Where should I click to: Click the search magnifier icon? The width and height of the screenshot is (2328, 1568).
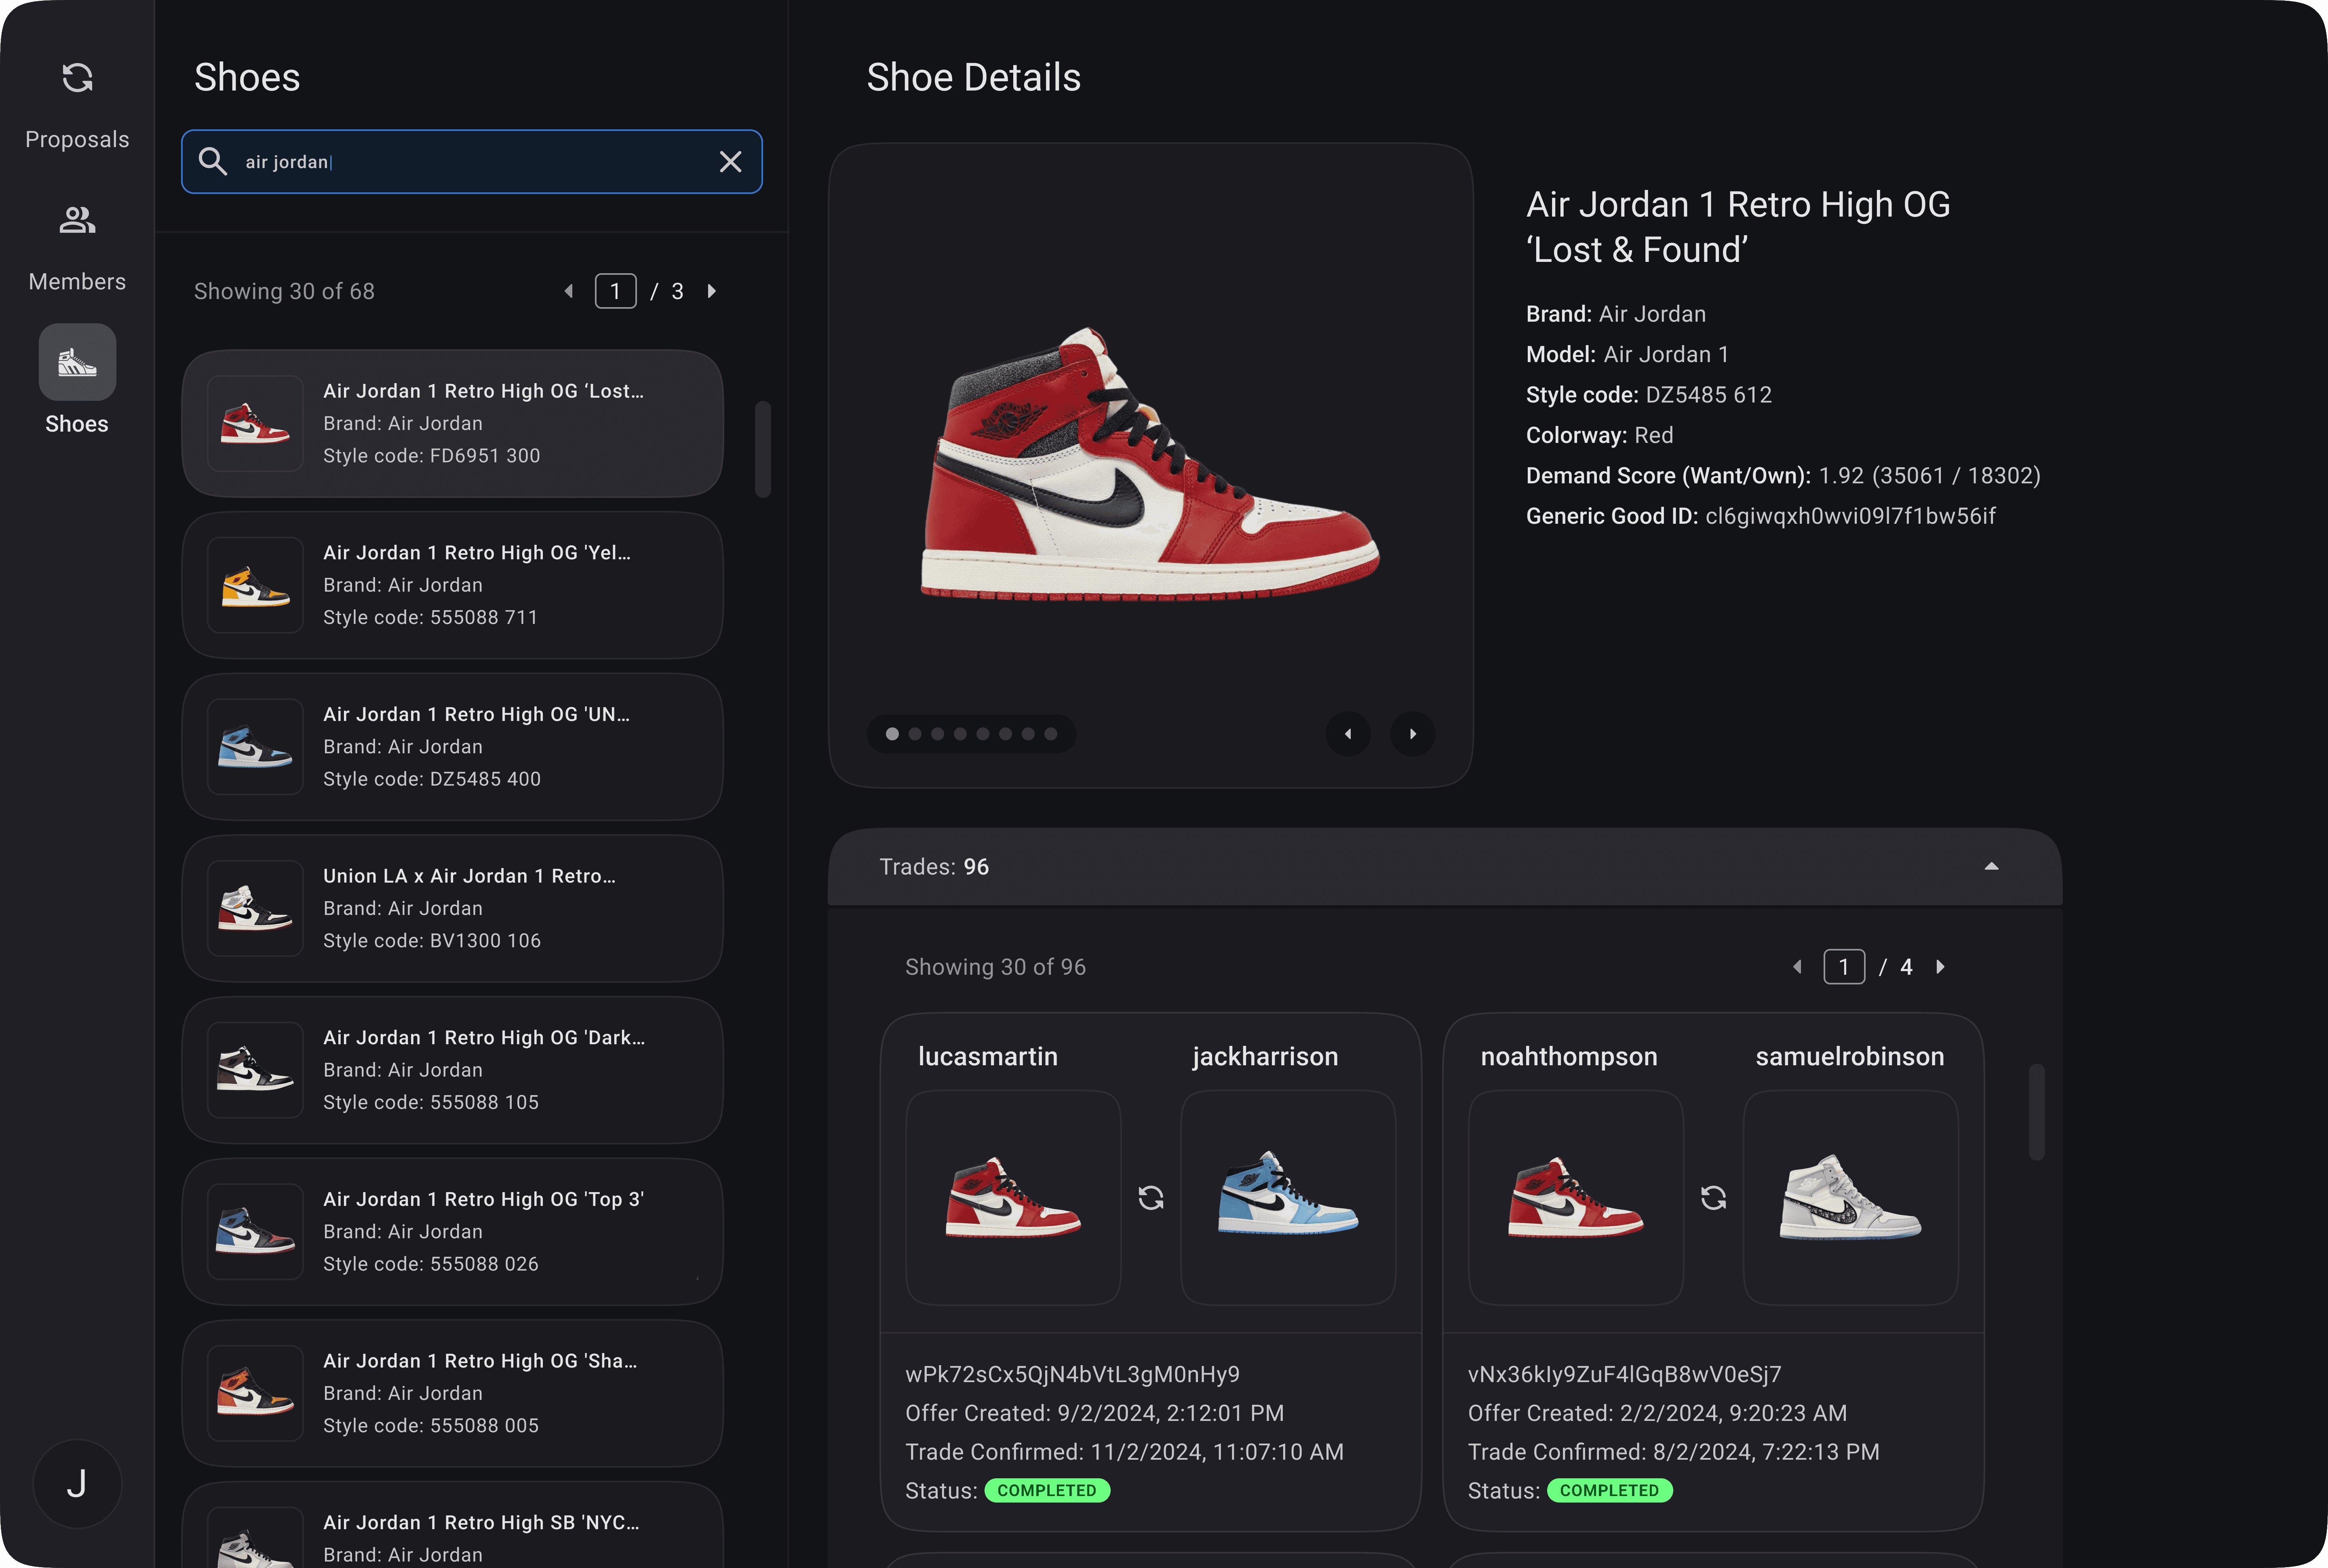[212, 161]
